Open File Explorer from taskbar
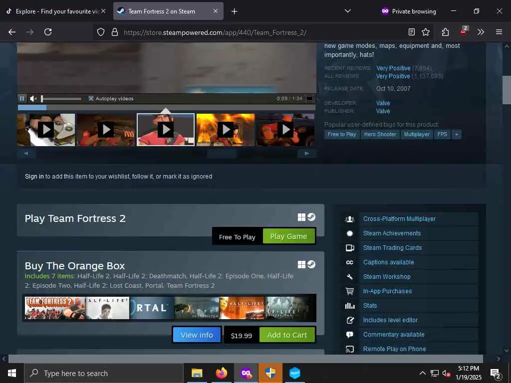511x383 pixels. [x=197, y=373]
